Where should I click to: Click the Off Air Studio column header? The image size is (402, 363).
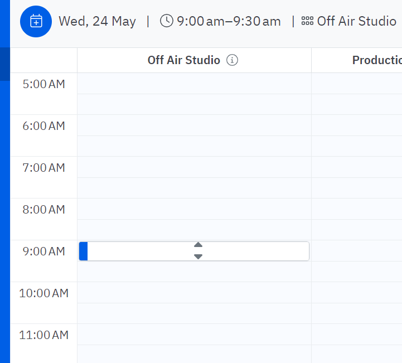click(183, 60)
